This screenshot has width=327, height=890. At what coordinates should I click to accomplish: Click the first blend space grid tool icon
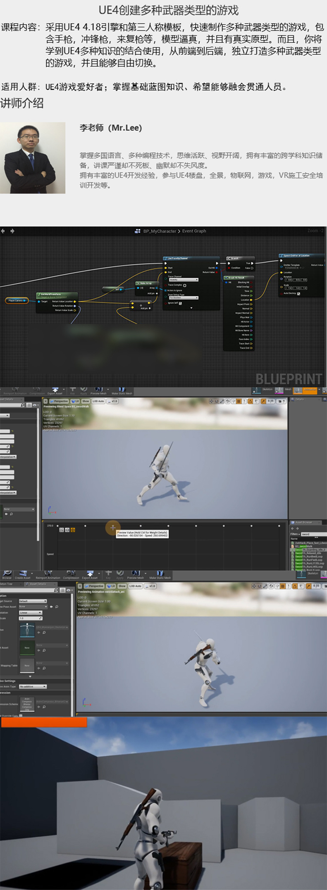coord(62,530)
